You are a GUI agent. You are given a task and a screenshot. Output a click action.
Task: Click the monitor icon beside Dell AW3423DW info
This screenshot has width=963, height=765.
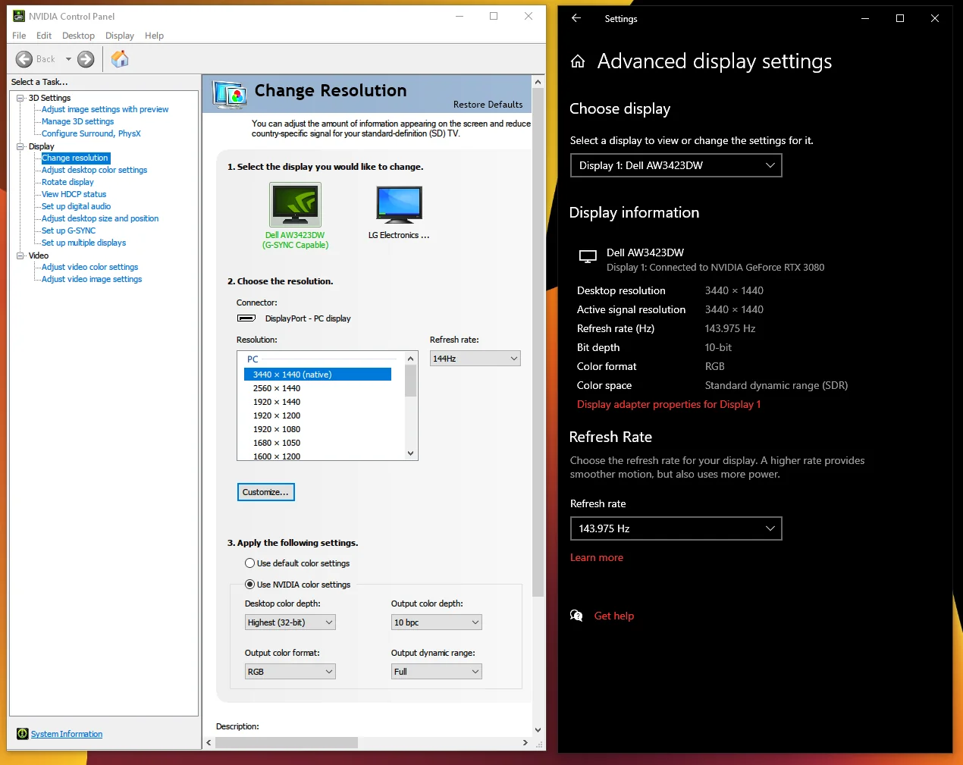pos(588,257)
